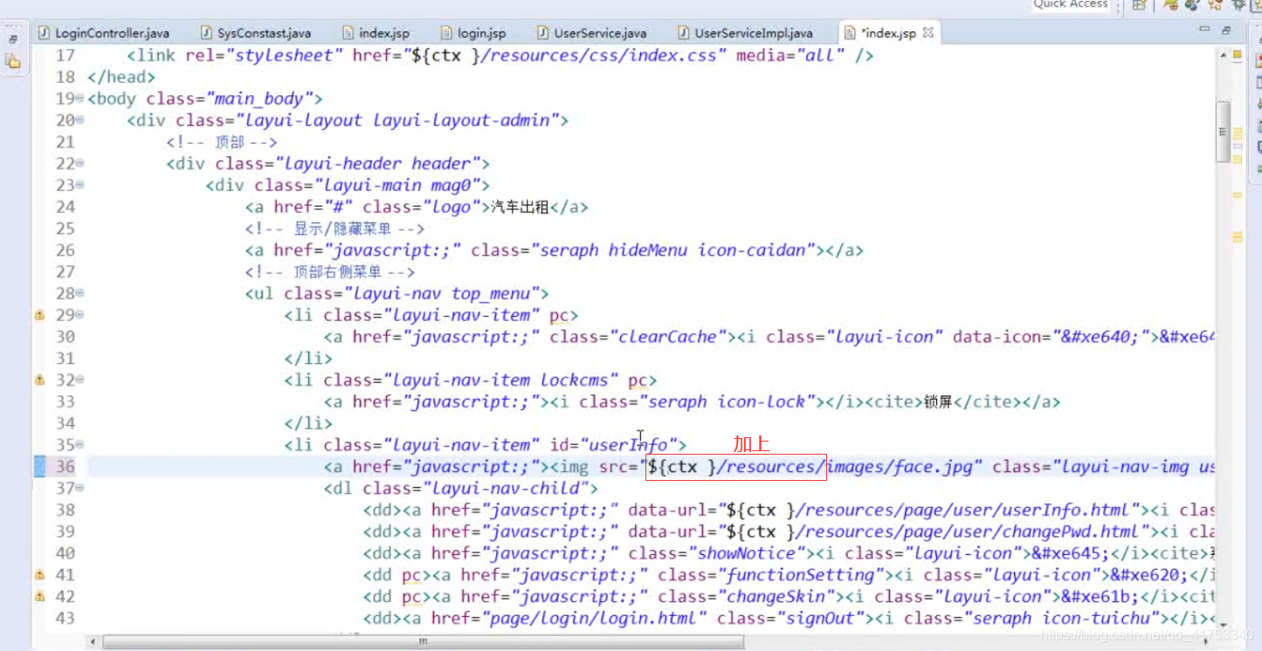1262x651 pixels.
Task: Click the JSP icon on the *index.jsp tab
Action: tap(850, 33)
